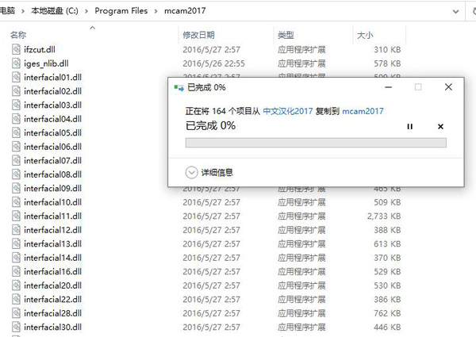This screenshot has width=476, height=337.
Task: Click the interfacial13.dll file icon
Action: [x=16, y=244]
